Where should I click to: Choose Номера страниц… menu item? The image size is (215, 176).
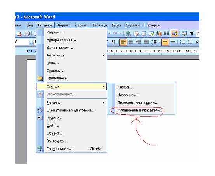pos(72,40)
